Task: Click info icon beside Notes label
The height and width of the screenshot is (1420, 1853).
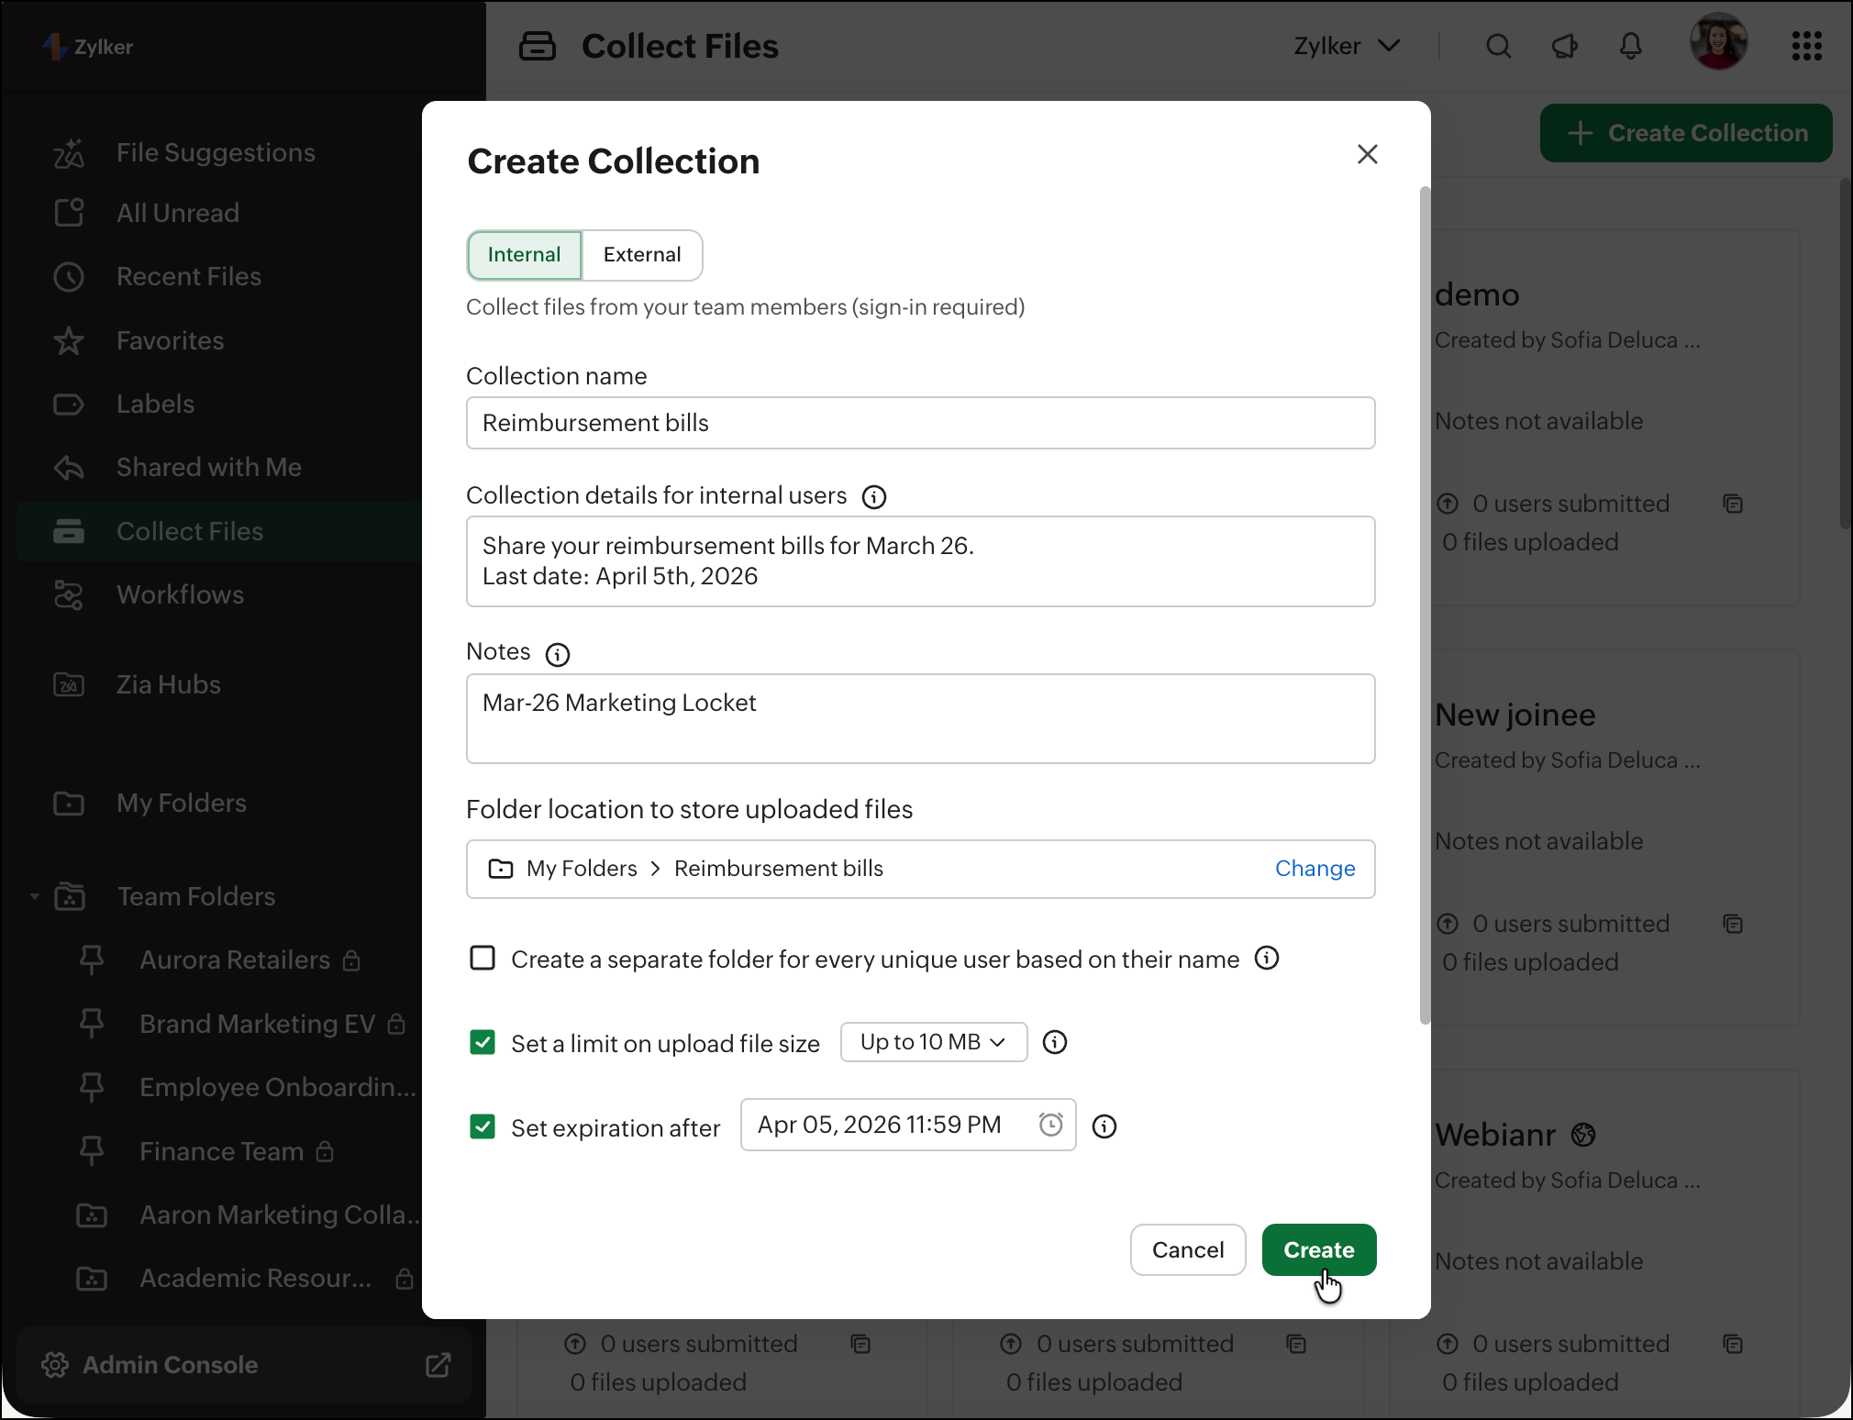Action: click(x=557, y=654)
